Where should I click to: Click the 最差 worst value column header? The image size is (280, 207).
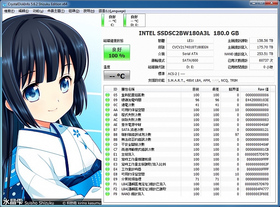click(x=211, y=89)
